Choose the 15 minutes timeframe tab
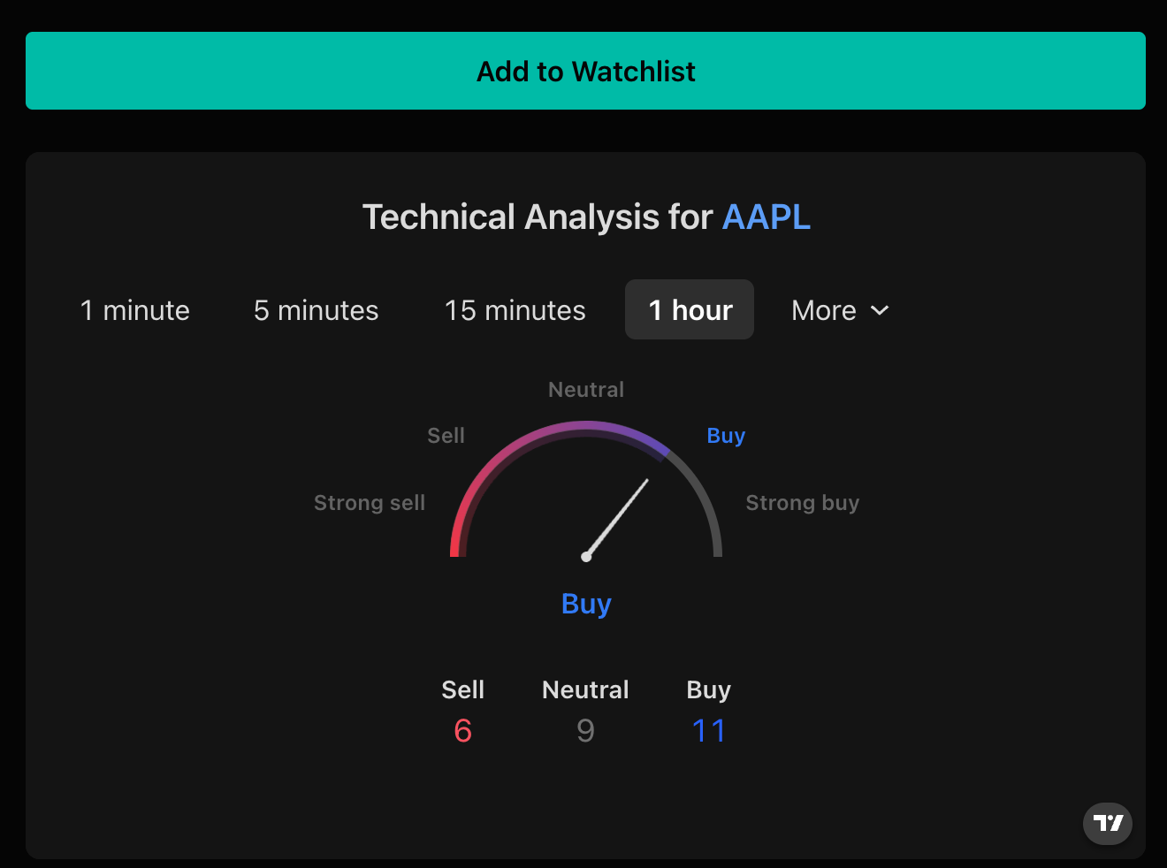This screenshot has height=868, width=1167. point(515,310)
